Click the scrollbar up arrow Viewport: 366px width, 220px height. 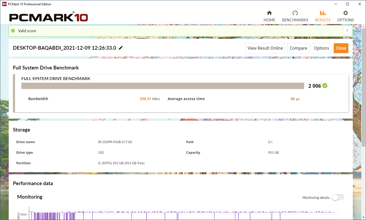tap(364, 26)
